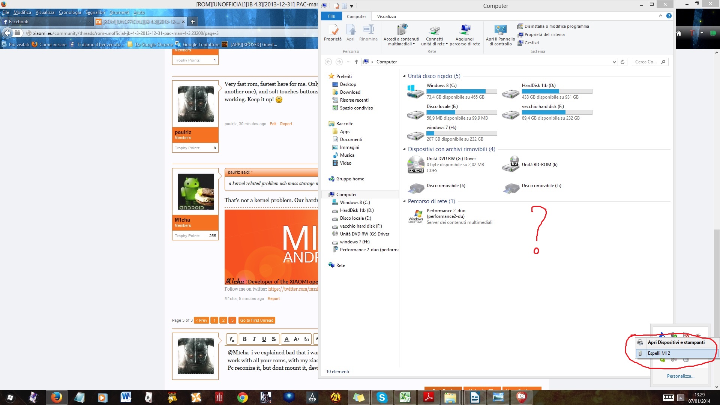Image resolution: width=720 pixels, height=405 pixels.
Task: Select windows 7 (H:) drive
Action: tap(452, 133)
